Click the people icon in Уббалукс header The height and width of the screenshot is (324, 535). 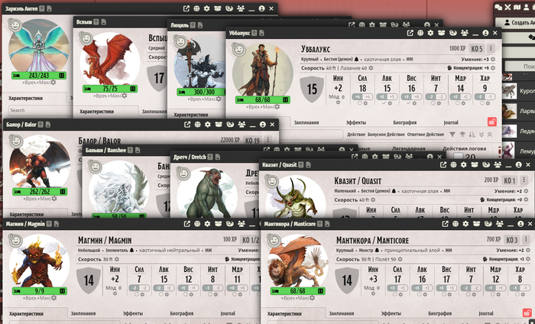point(465,33)
